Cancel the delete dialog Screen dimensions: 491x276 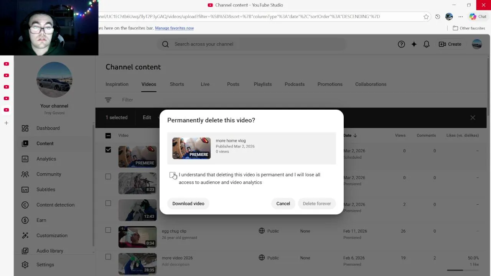click(283, 204)
